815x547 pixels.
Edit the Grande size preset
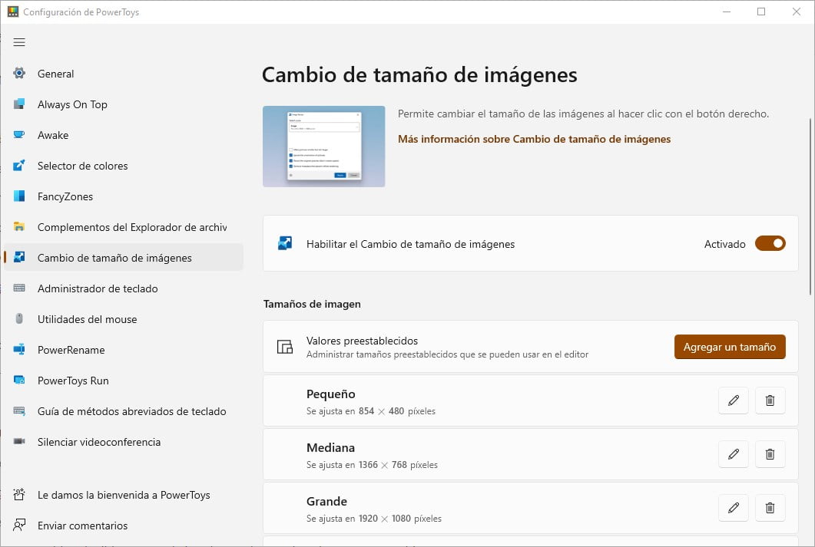pyautogui.click(x=734, y=508)
